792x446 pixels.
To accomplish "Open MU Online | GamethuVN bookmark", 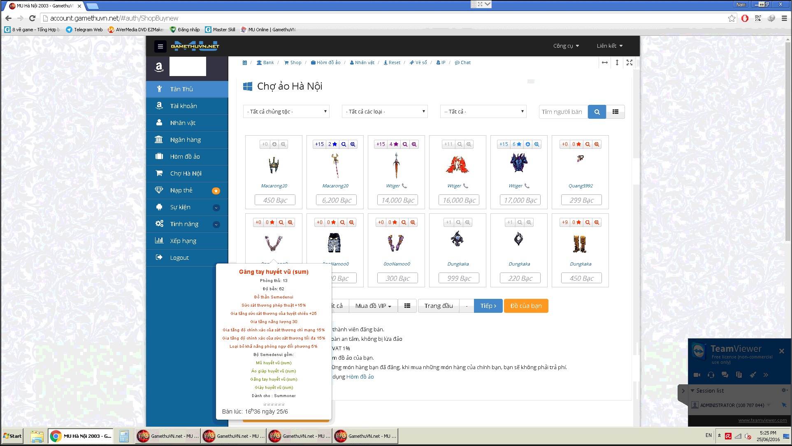I will point(268,30).
